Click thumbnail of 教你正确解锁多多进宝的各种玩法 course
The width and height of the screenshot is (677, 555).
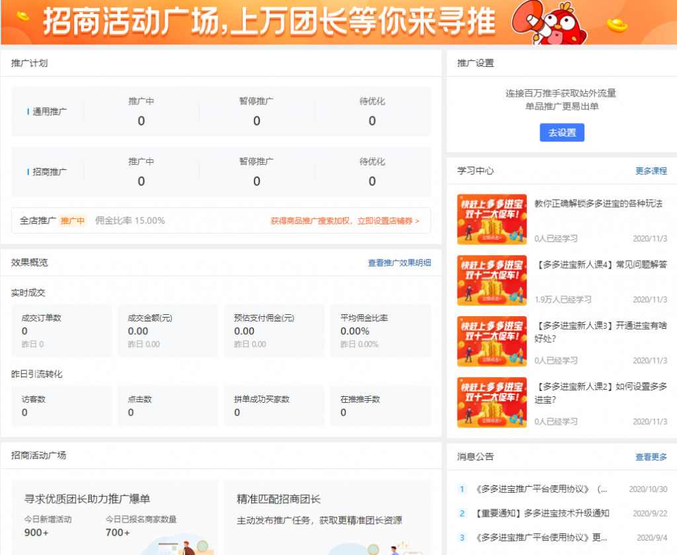[x=492, y=220]
